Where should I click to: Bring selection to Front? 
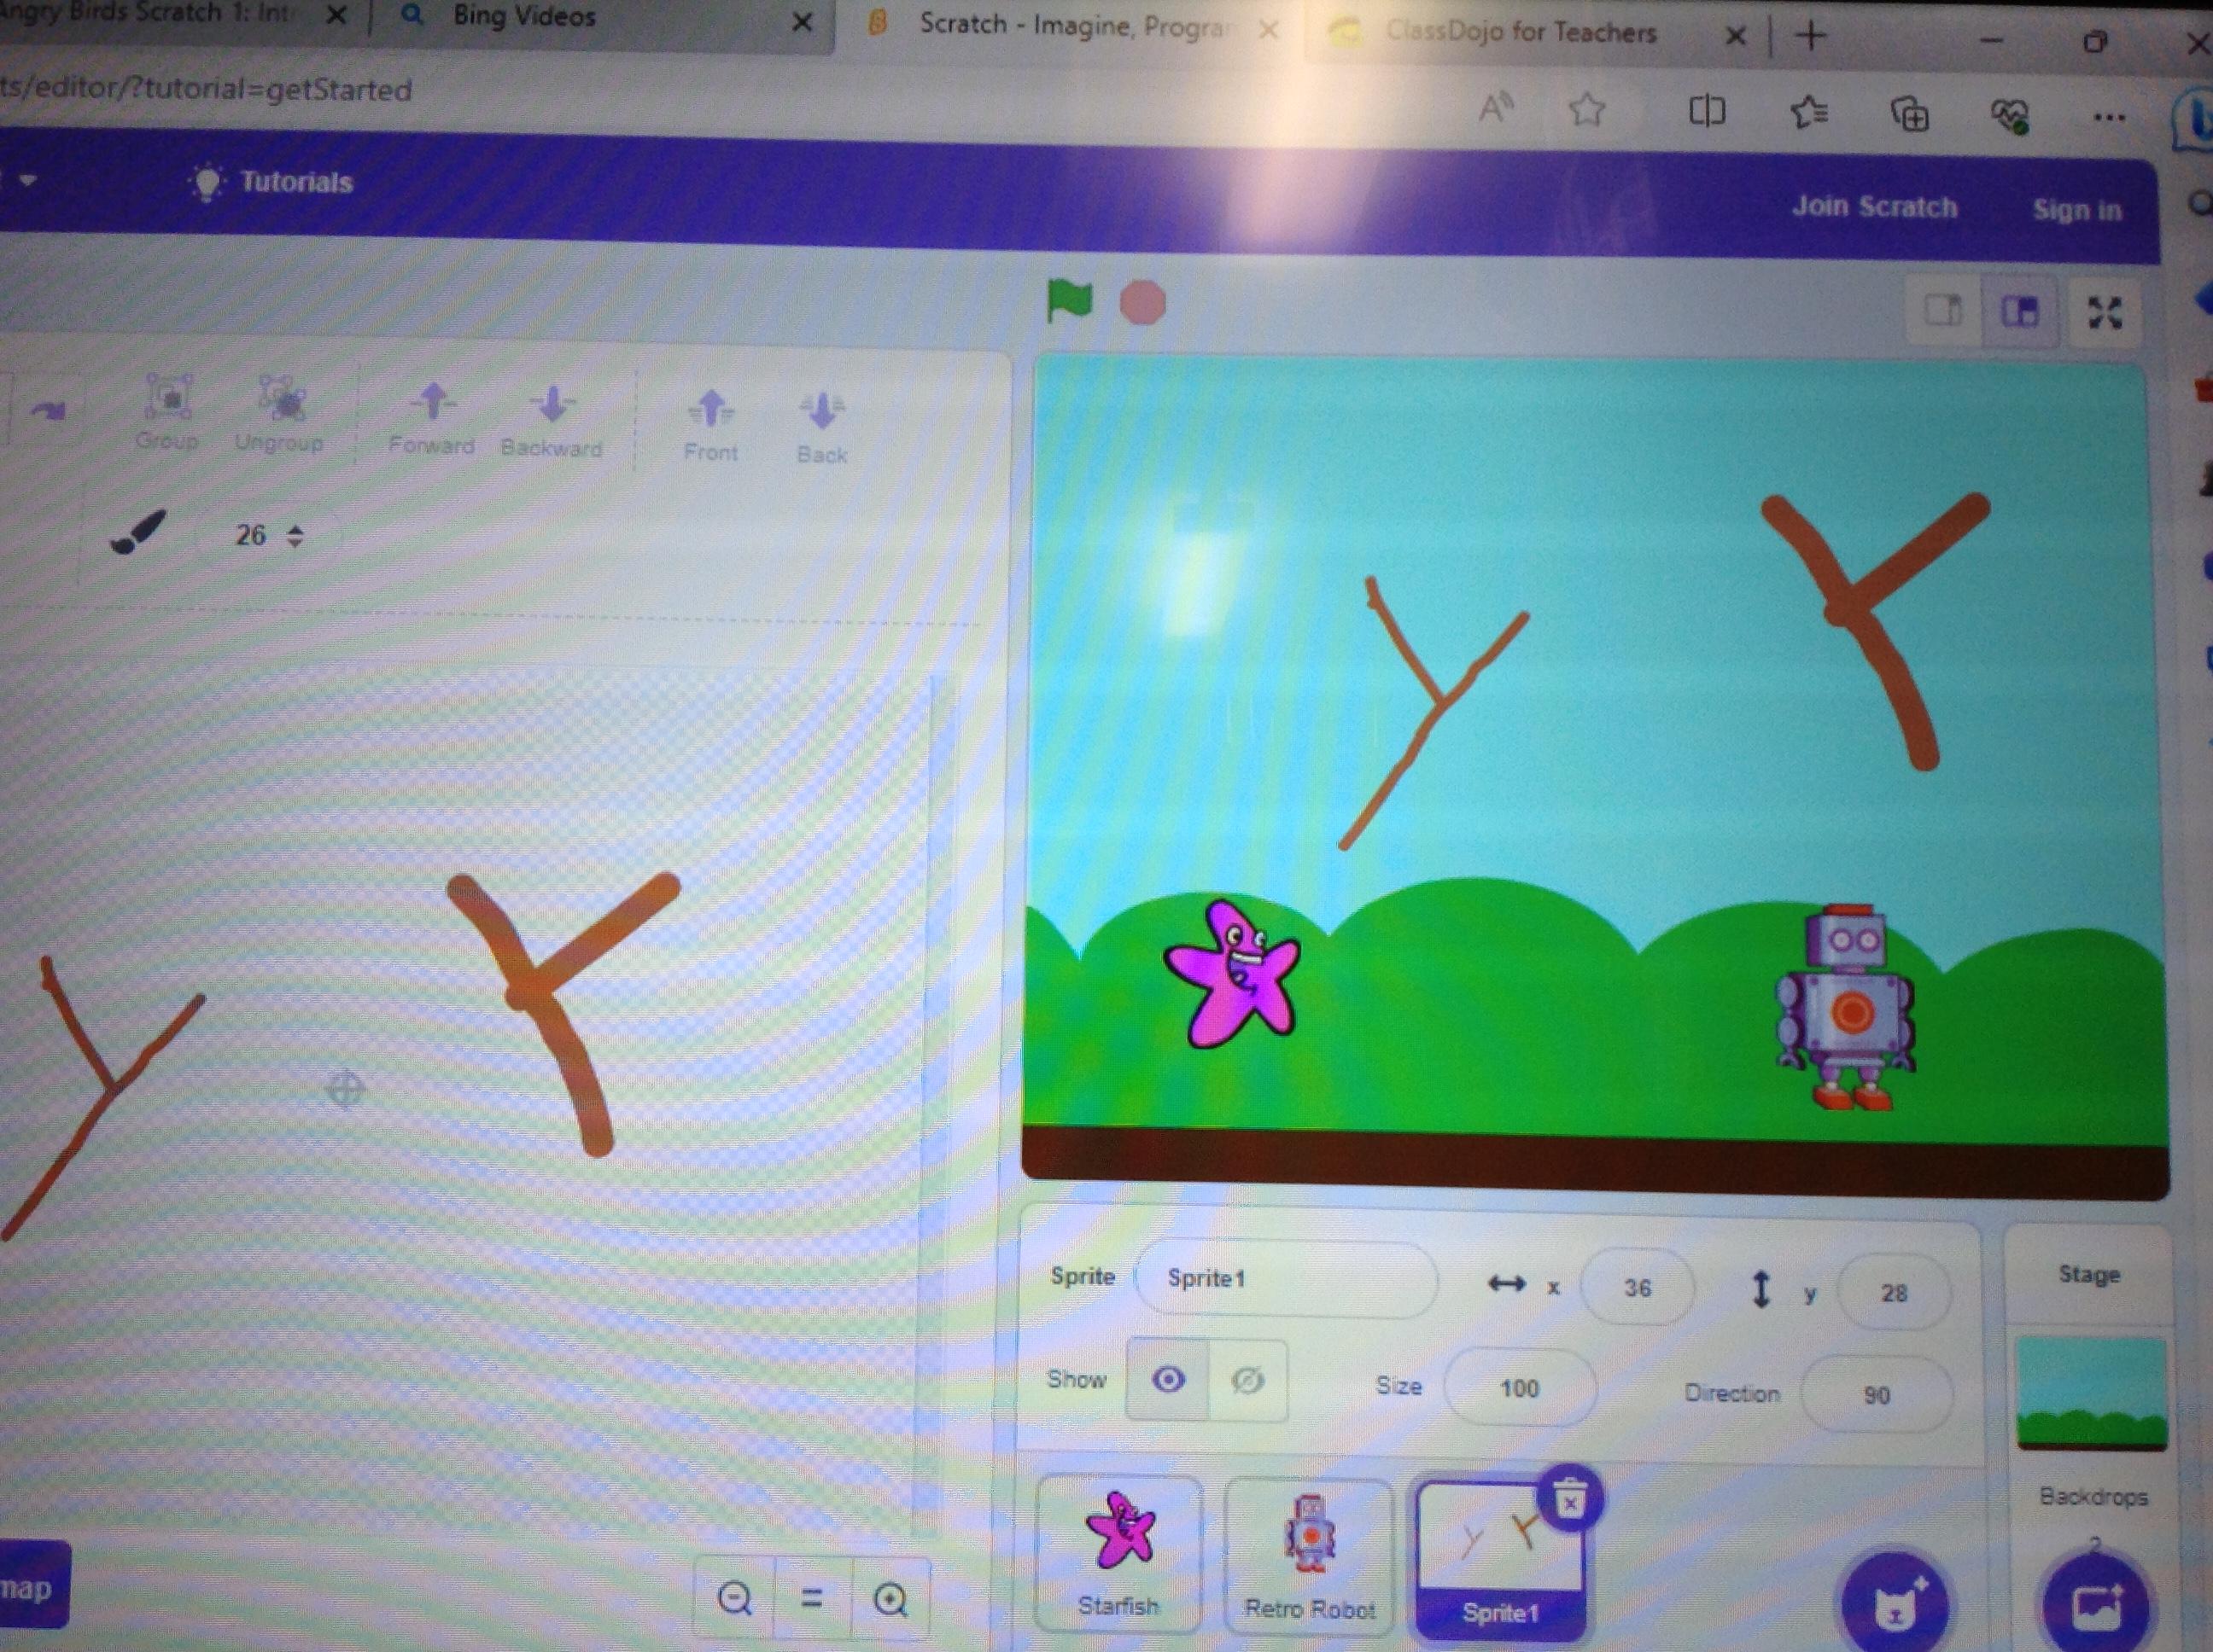(710, 408)
